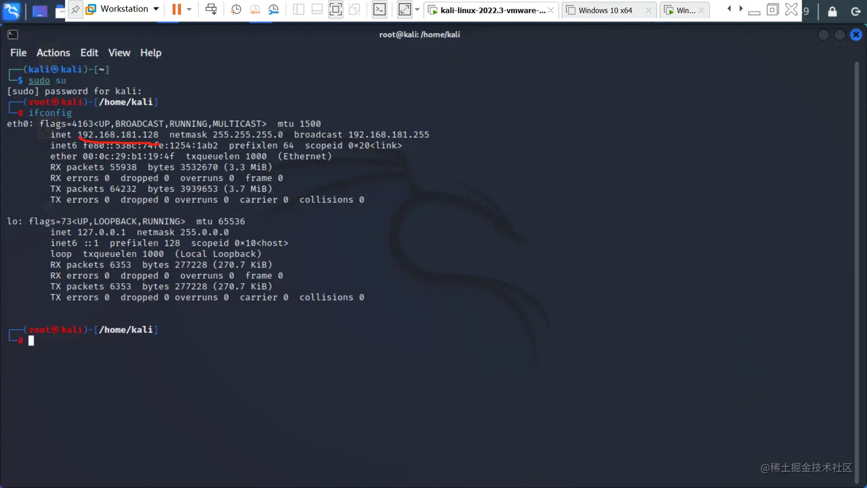Click the Kali panel lock screen icon

pos(832,11)
